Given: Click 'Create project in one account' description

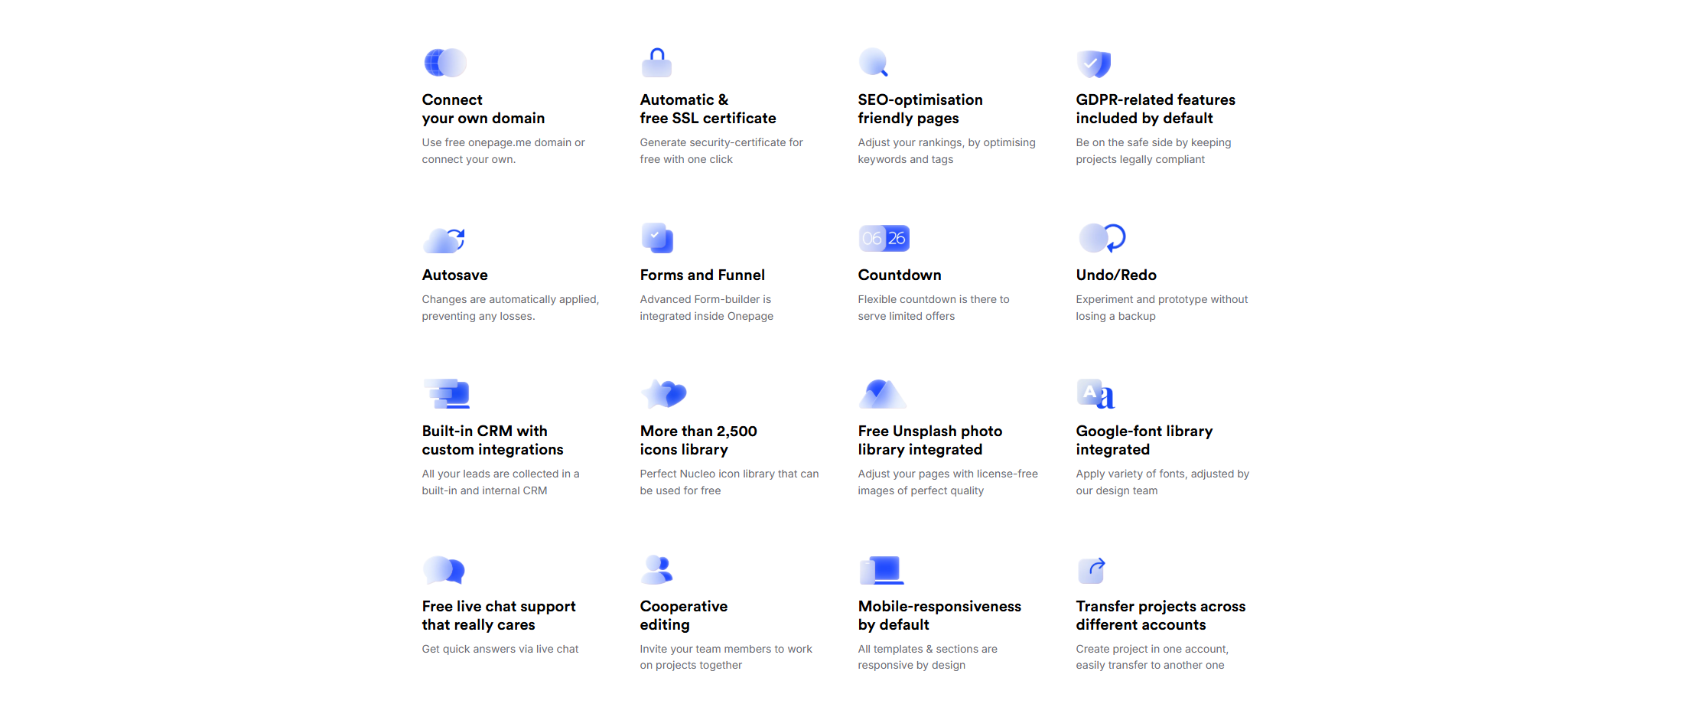Looking at the screenshot, I should 1152,657.
